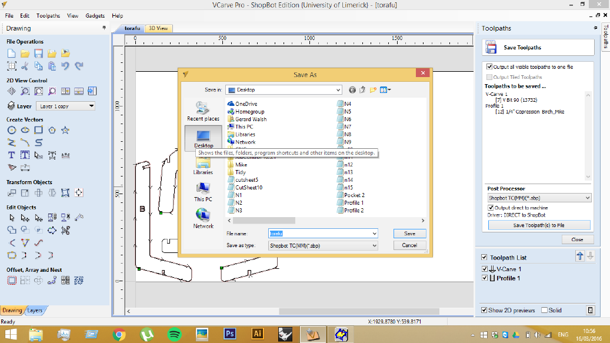This screenshot has height=343, width=610.
Task: Select the Draw Text tool
Action: click(11, 155)
